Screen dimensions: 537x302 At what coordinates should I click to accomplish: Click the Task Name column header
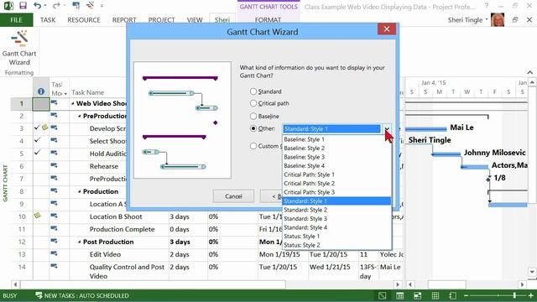tap(87, 92)
